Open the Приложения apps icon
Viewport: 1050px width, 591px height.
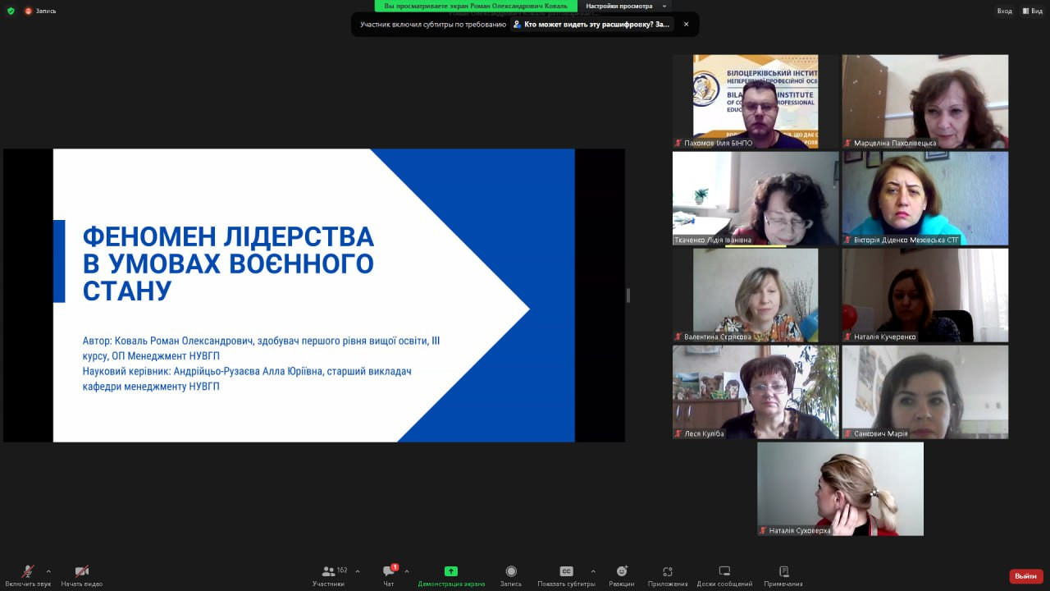[668, 571]
